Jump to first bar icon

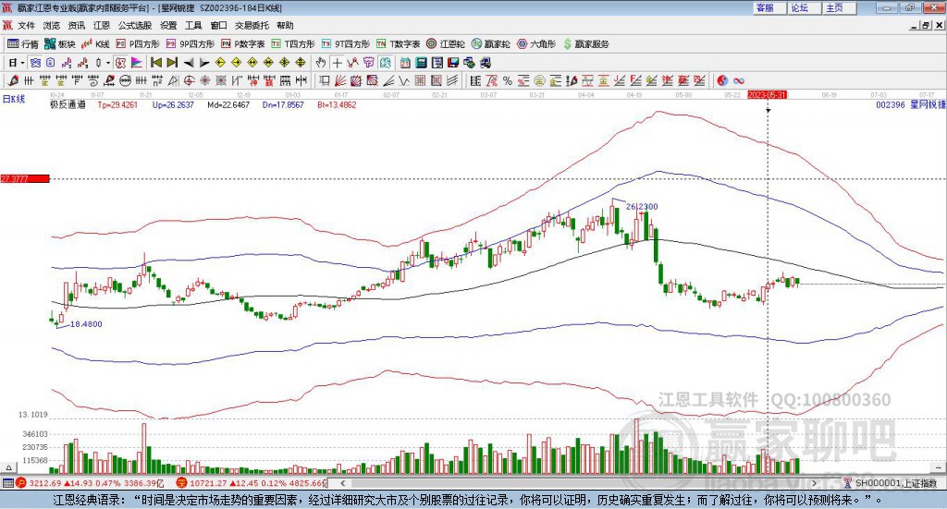point(155,63)
